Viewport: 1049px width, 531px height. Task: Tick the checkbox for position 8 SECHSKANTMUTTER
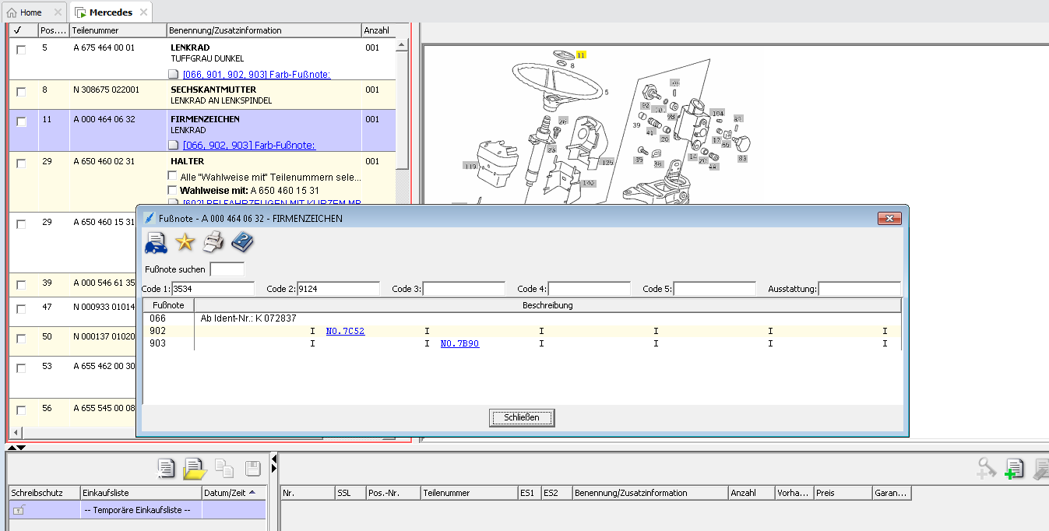pos(21,91)
